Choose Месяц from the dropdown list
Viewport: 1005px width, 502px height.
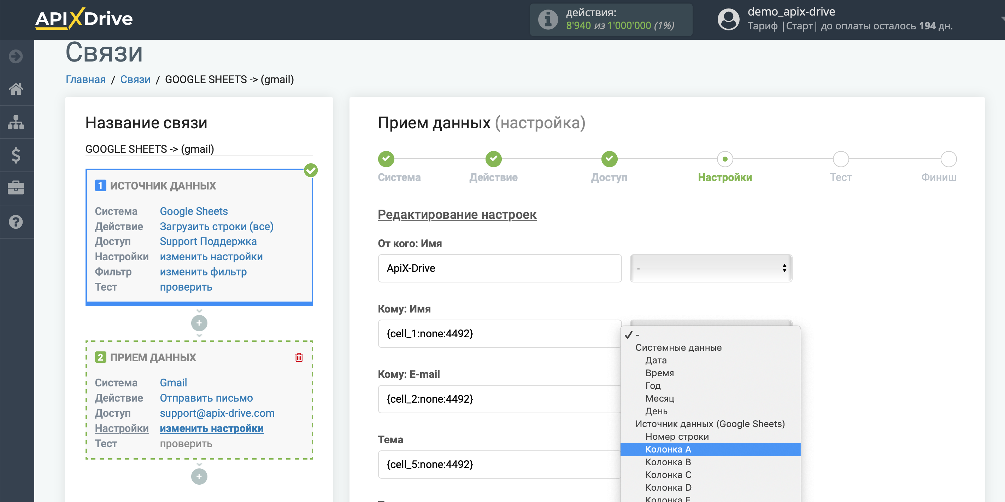click(x=710, y=398)
